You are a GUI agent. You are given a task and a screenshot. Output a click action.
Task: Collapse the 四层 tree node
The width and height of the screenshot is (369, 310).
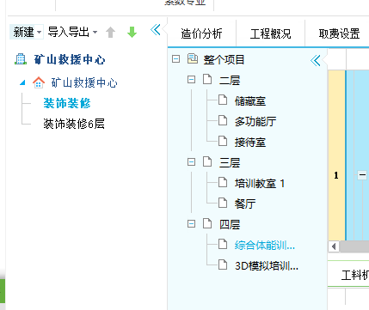[x=191, y=223]
